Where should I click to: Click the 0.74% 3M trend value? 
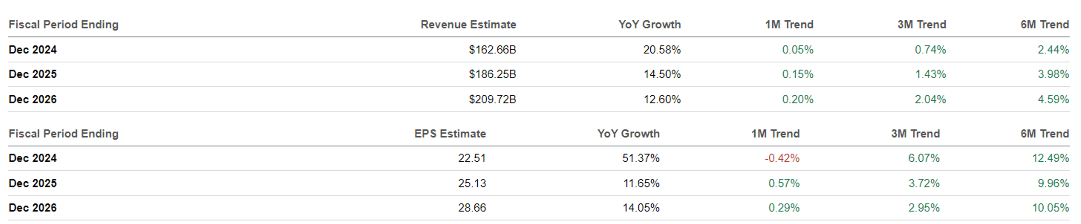930,50
